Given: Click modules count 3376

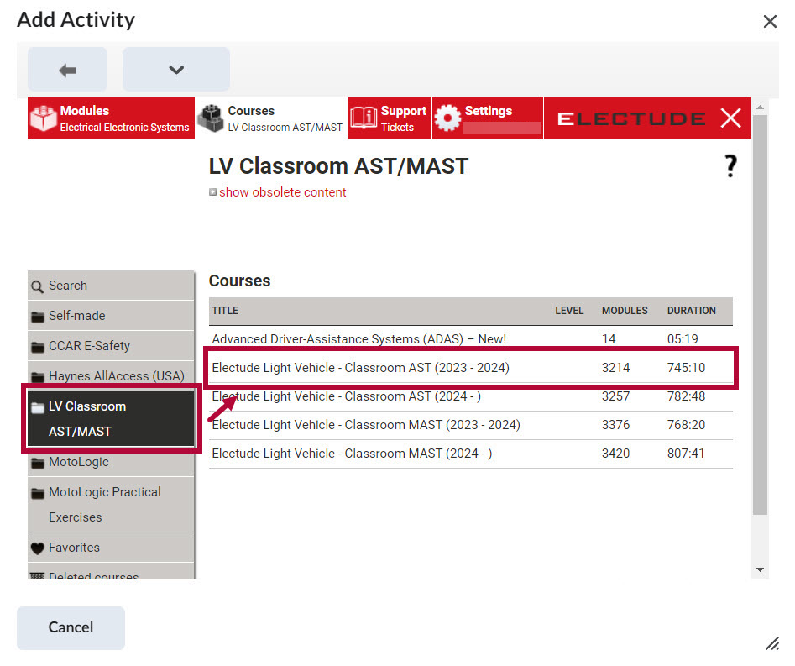Looking at the screenshot, I should (x=615, y=425).
